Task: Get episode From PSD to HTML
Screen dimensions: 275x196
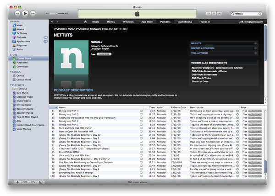Action: point(255,152)
